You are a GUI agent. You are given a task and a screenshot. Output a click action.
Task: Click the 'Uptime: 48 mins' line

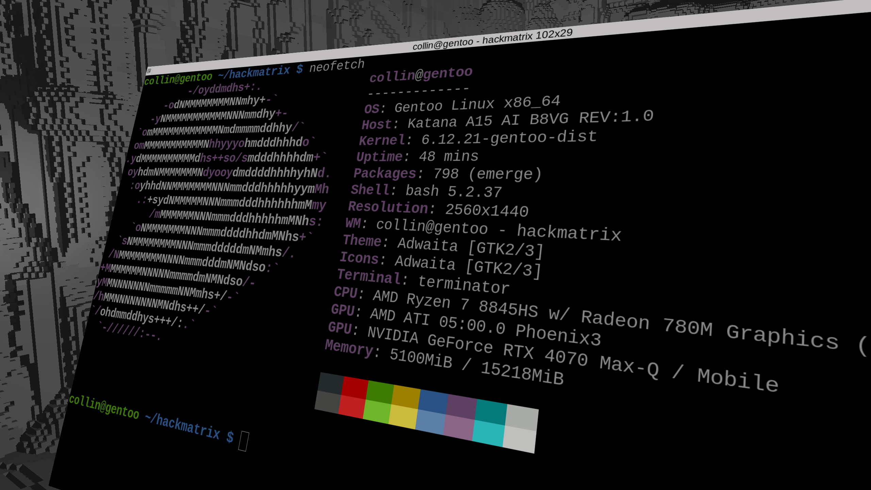(417, 157)
